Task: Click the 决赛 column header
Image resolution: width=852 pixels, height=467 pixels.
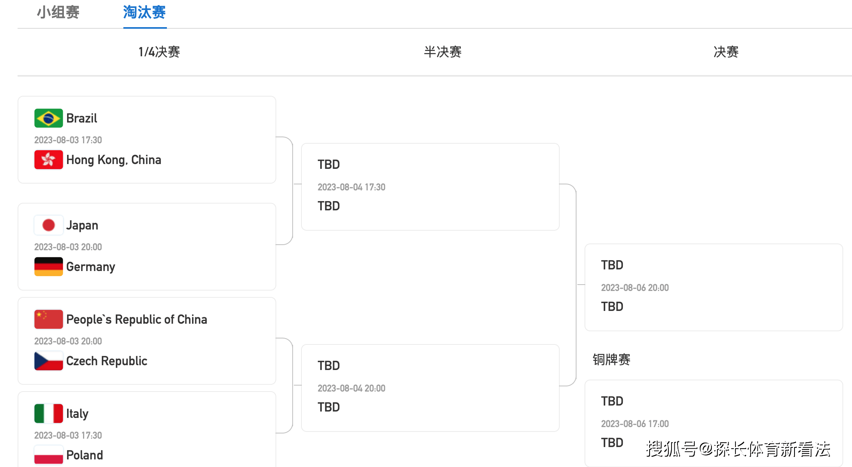Action: [726, 52]
